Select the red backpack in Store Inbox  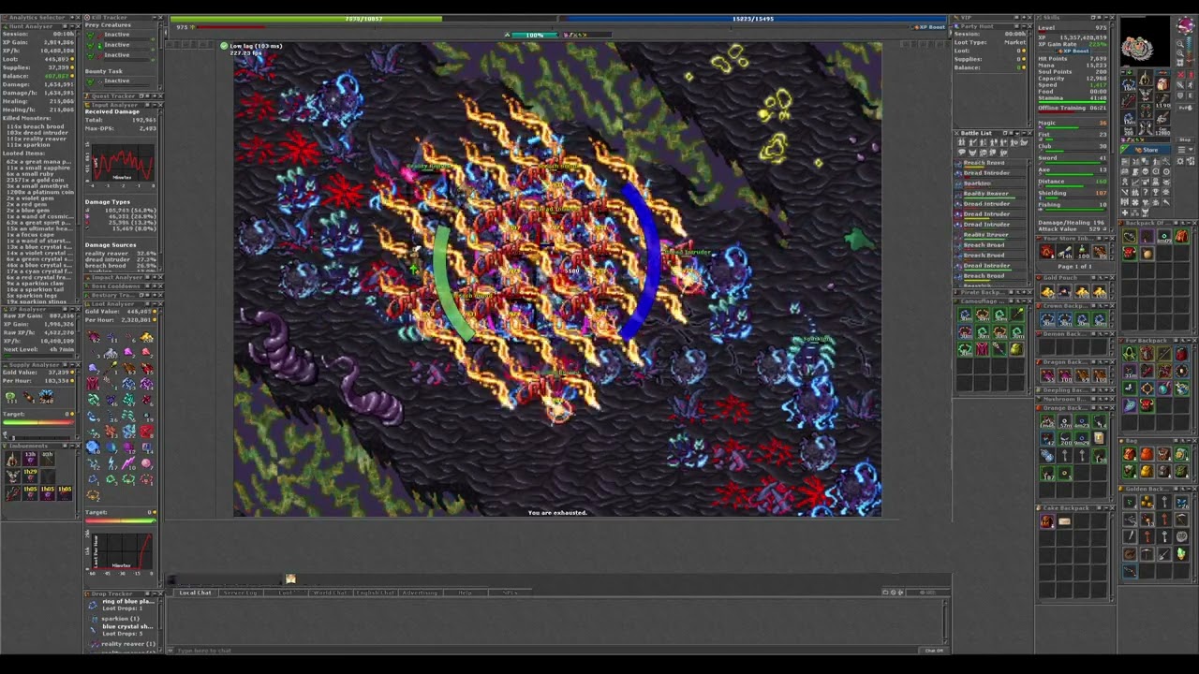tap(1046, 251)
